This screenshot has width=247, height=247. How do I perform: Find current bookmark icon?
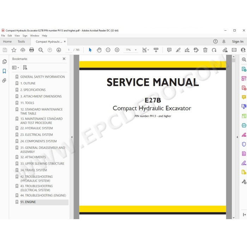25,68
